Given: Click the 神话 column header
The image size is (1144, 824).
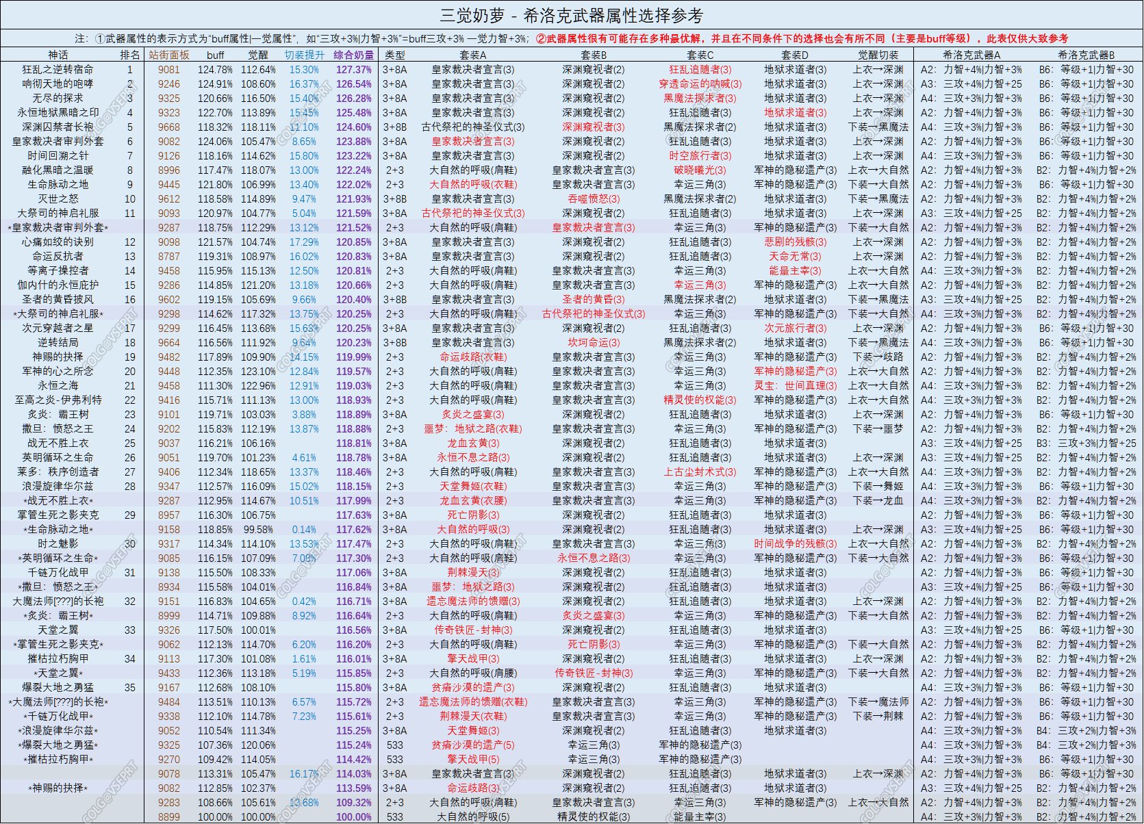Looking at the screenshot, I should [58, 55].
